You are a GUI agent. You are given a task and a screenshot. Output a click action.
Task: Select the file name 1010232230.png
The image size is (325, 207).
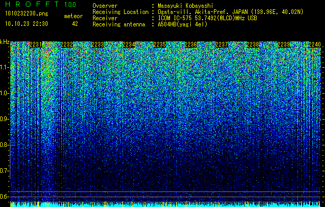point(27,14)
